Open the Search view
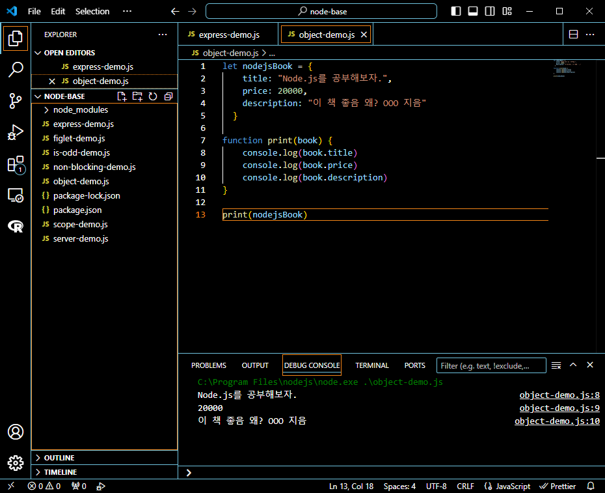The image size is (605, 493). point(16,70)
